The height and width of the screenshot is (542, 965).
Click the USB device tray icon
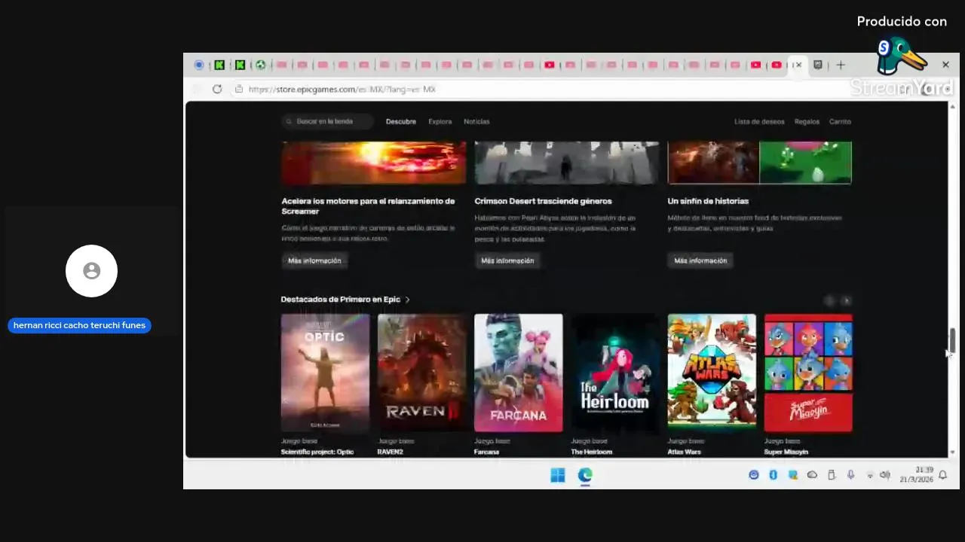tap(832, 475)
